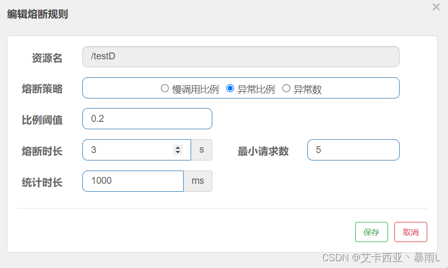Screen dimensions: 448x268
Task: Click the 熔断时长 input with value 3
Action: (x=136, y=150)
